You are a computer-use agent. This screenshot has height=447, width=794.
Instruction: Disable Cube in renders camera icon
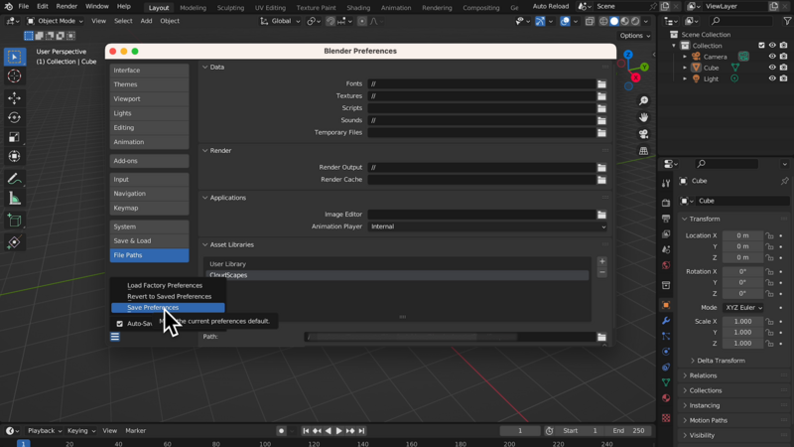coord(783,68)
